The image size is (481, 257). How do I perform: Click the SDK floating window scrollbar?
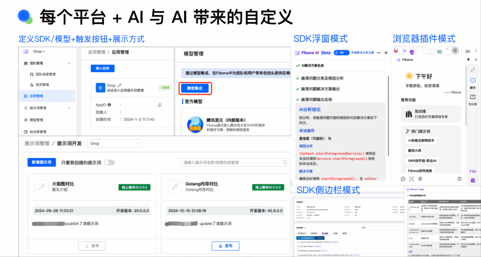[389, 115]
